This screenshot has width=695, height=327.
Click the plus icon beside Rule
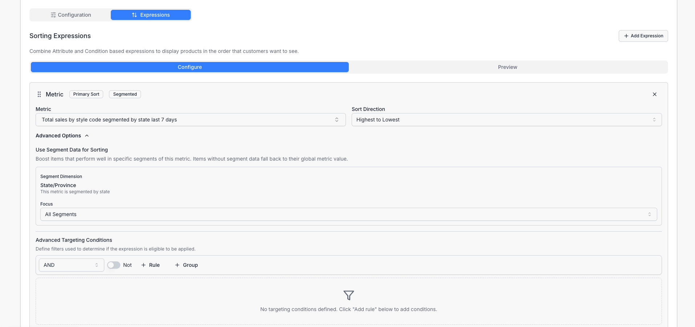143,265
